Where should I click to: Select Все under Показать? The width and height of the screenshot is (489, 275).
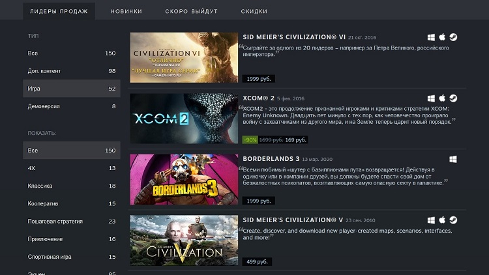[x=72, y=151]
